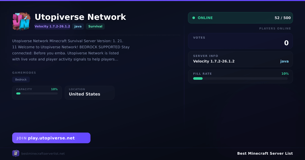The width and height of the screenshot is (305, 160).
Task: Click Velocity 1.7.2-26.1.2 in Server Info card
Action: [x=214, y=61]
